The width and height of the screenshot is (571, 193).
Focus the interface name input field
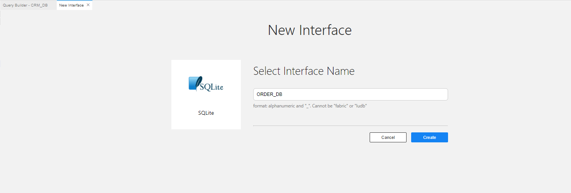tap(350, 94)
